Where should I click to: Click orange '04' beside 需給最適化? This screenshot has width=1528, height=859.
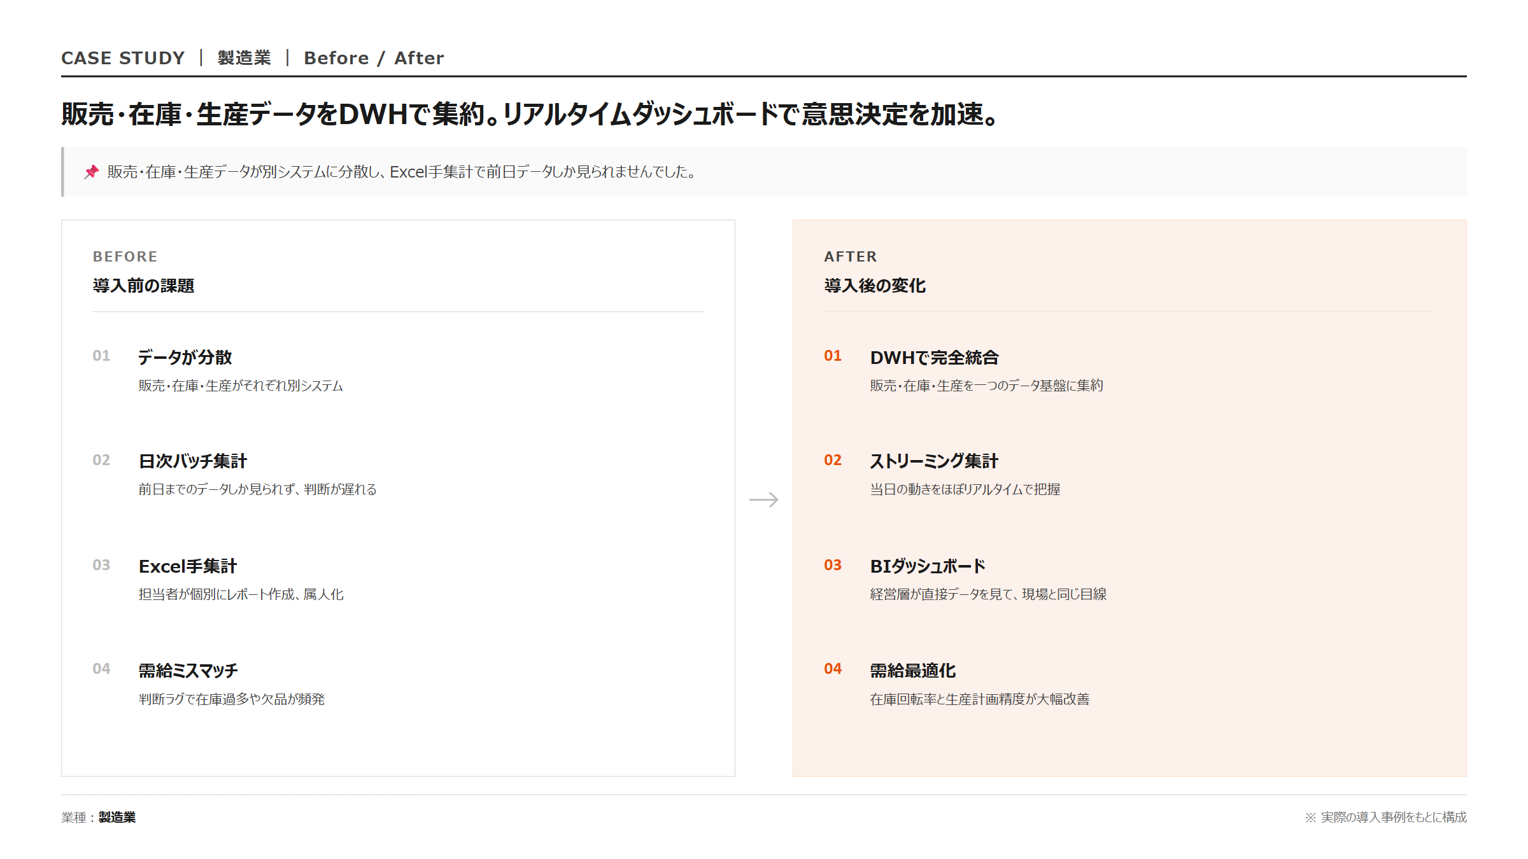tap(833, 669)
